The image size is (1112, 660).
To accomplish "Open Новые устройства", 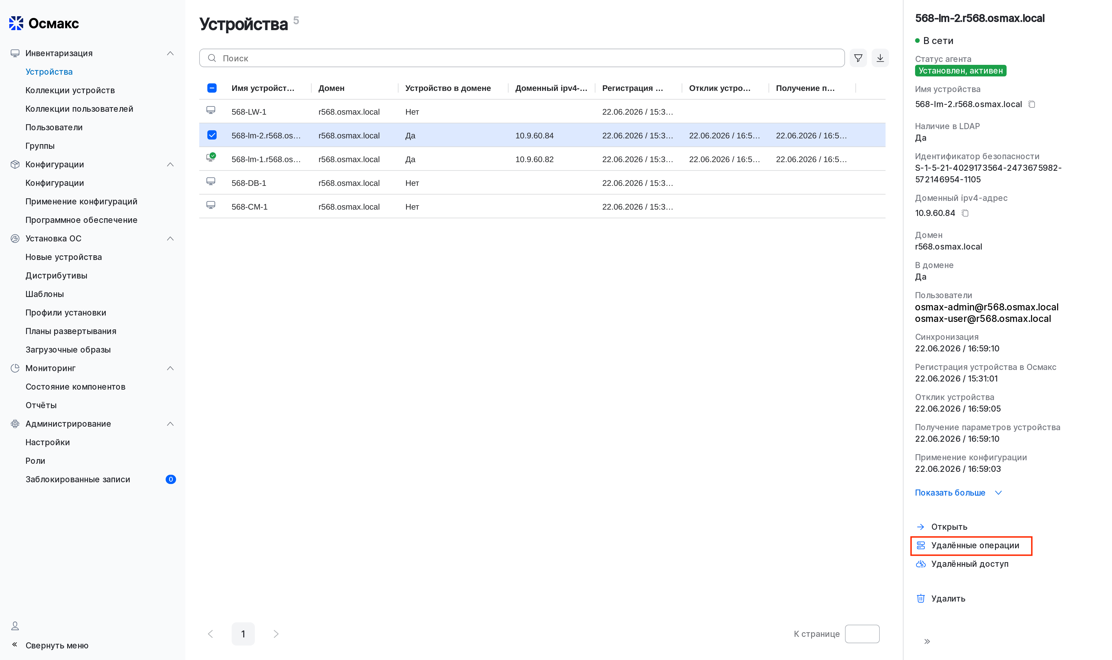I will click(64, 257).
